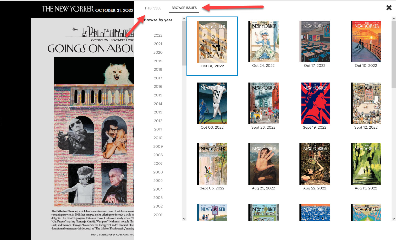Show issues from year 2013
Image resolution: width=396 pixels, height=240 pixels.
click(158, 112)
